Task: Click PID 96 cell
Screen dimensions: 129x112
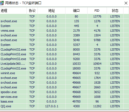Action: [97, 101]
